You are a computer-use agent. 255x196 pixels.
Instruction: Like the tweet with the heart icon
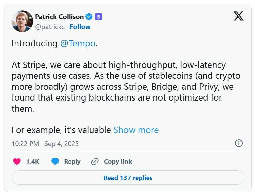point(17,162)
